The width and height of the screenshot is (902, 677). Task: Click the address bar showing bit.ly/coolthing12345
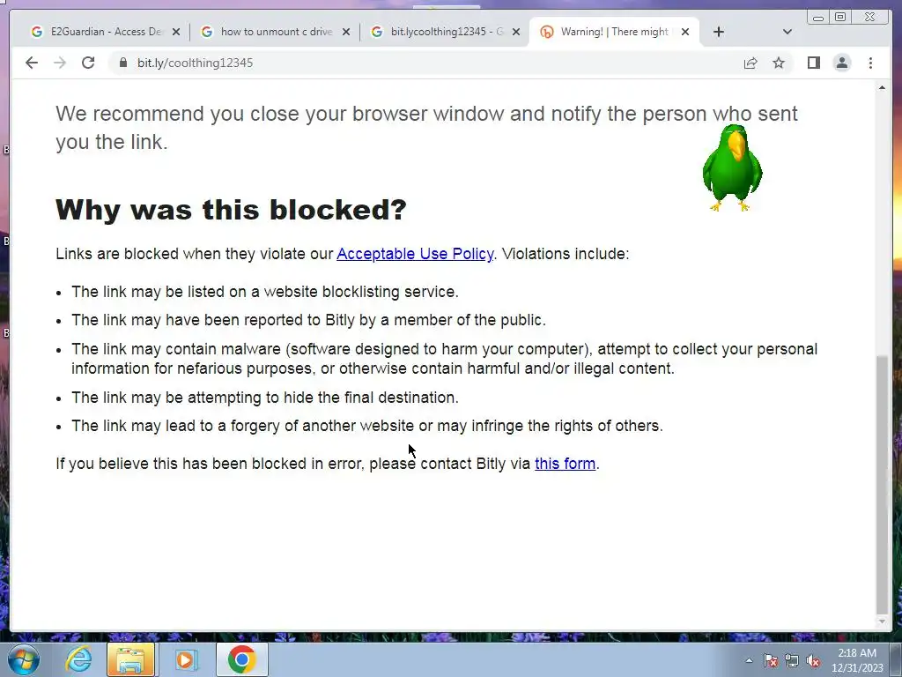click(425, 63)
